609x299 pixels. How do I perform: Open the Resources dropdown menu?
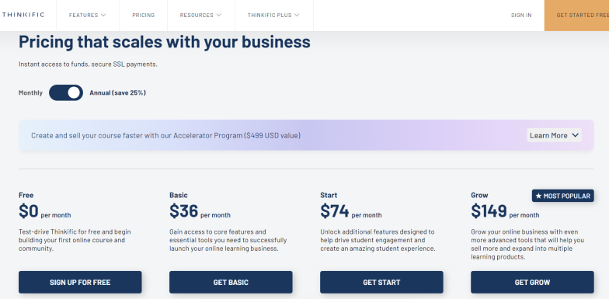[200, 16]
